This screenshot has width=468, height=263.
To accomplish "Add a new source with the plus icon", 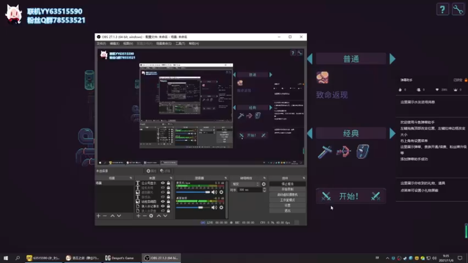I will coord(138,216).
